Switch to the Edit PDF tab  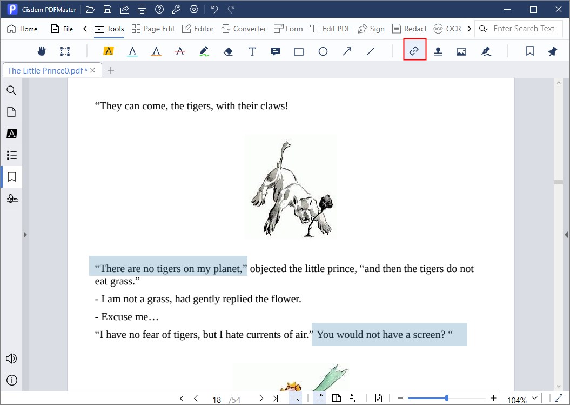coord(330,29)
